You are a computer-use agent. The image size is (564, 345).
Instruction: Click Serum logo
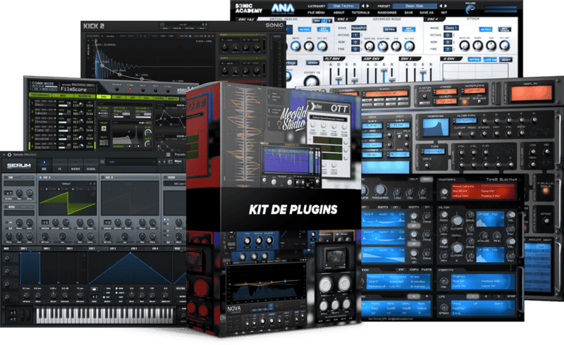coord(19,165)
